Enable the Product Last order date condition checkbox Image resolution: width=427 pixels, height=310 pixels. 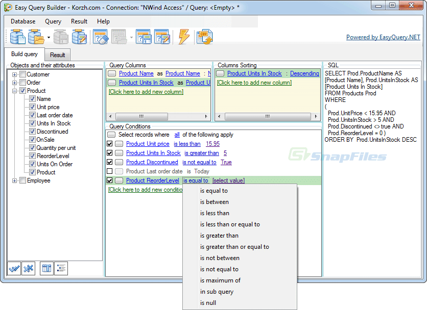tap(110, 171)
